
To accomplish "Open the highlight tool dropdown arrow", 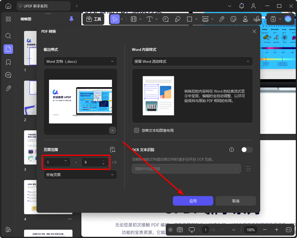I will (140, 19).
